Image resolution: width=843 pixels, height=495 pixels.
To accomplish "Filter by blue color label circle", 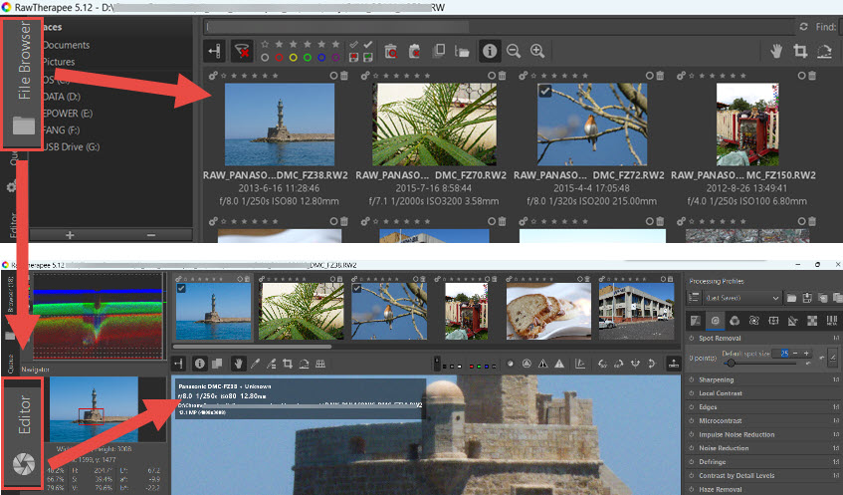I will (321, 57).
